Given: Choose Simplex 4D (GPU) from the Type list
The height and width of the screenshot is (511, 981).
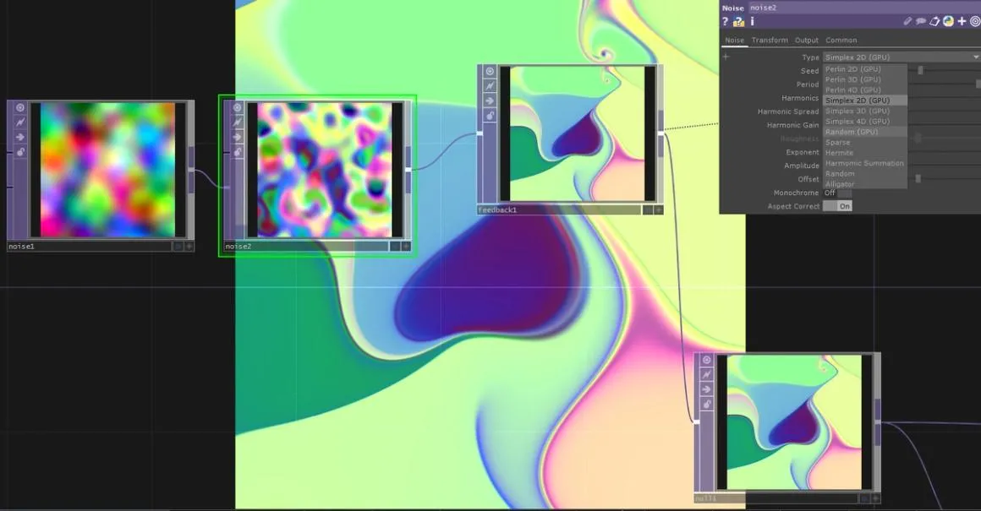Looking at the screenshot, I should [864, 121].
